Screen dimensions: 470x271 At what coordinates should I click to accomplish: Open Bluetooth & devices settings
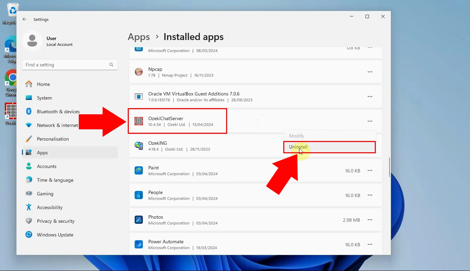point(70,112)
